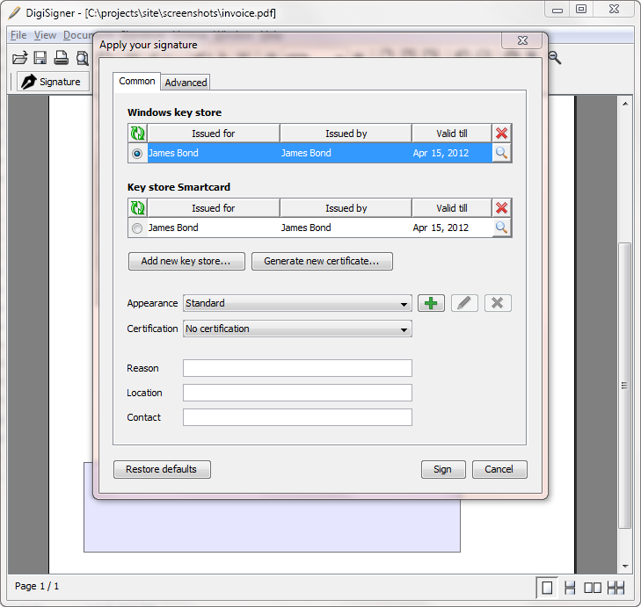The width and height of the screenshot is (641, 607).
Task: Open the View menu
Action: (x=45, y=35)
